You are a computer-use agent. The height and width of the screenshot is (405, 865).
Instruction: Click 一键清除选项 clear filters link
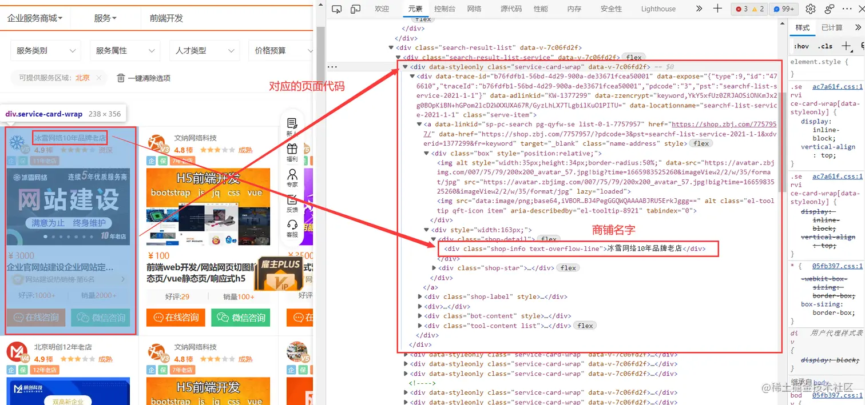149,78
